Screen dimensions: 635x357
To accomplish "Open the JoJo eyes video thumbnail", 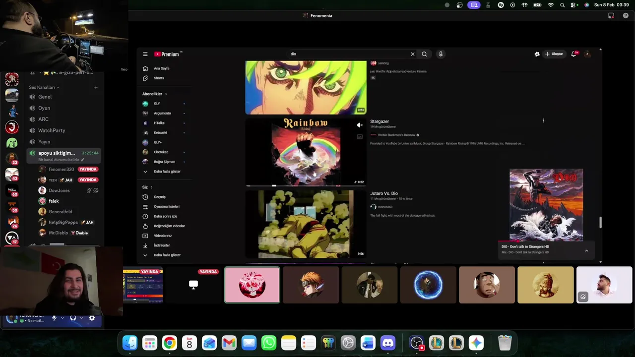I will pyautogui.click(x=306, y=87).
